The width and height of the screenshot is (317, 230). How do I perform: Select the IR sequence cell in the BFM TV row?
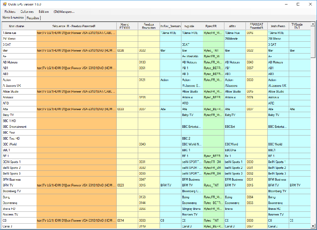(77, 185)
